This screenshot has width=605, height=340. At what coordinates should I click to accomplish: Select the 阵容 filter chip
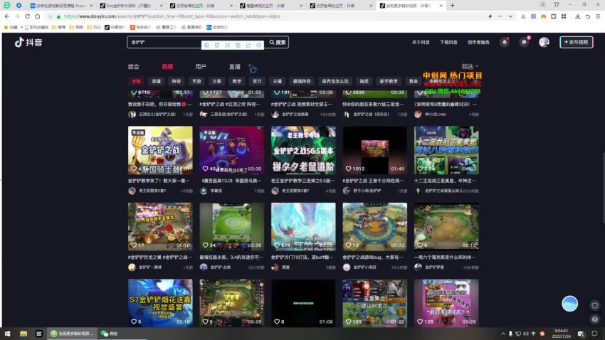tap(177, 81)
